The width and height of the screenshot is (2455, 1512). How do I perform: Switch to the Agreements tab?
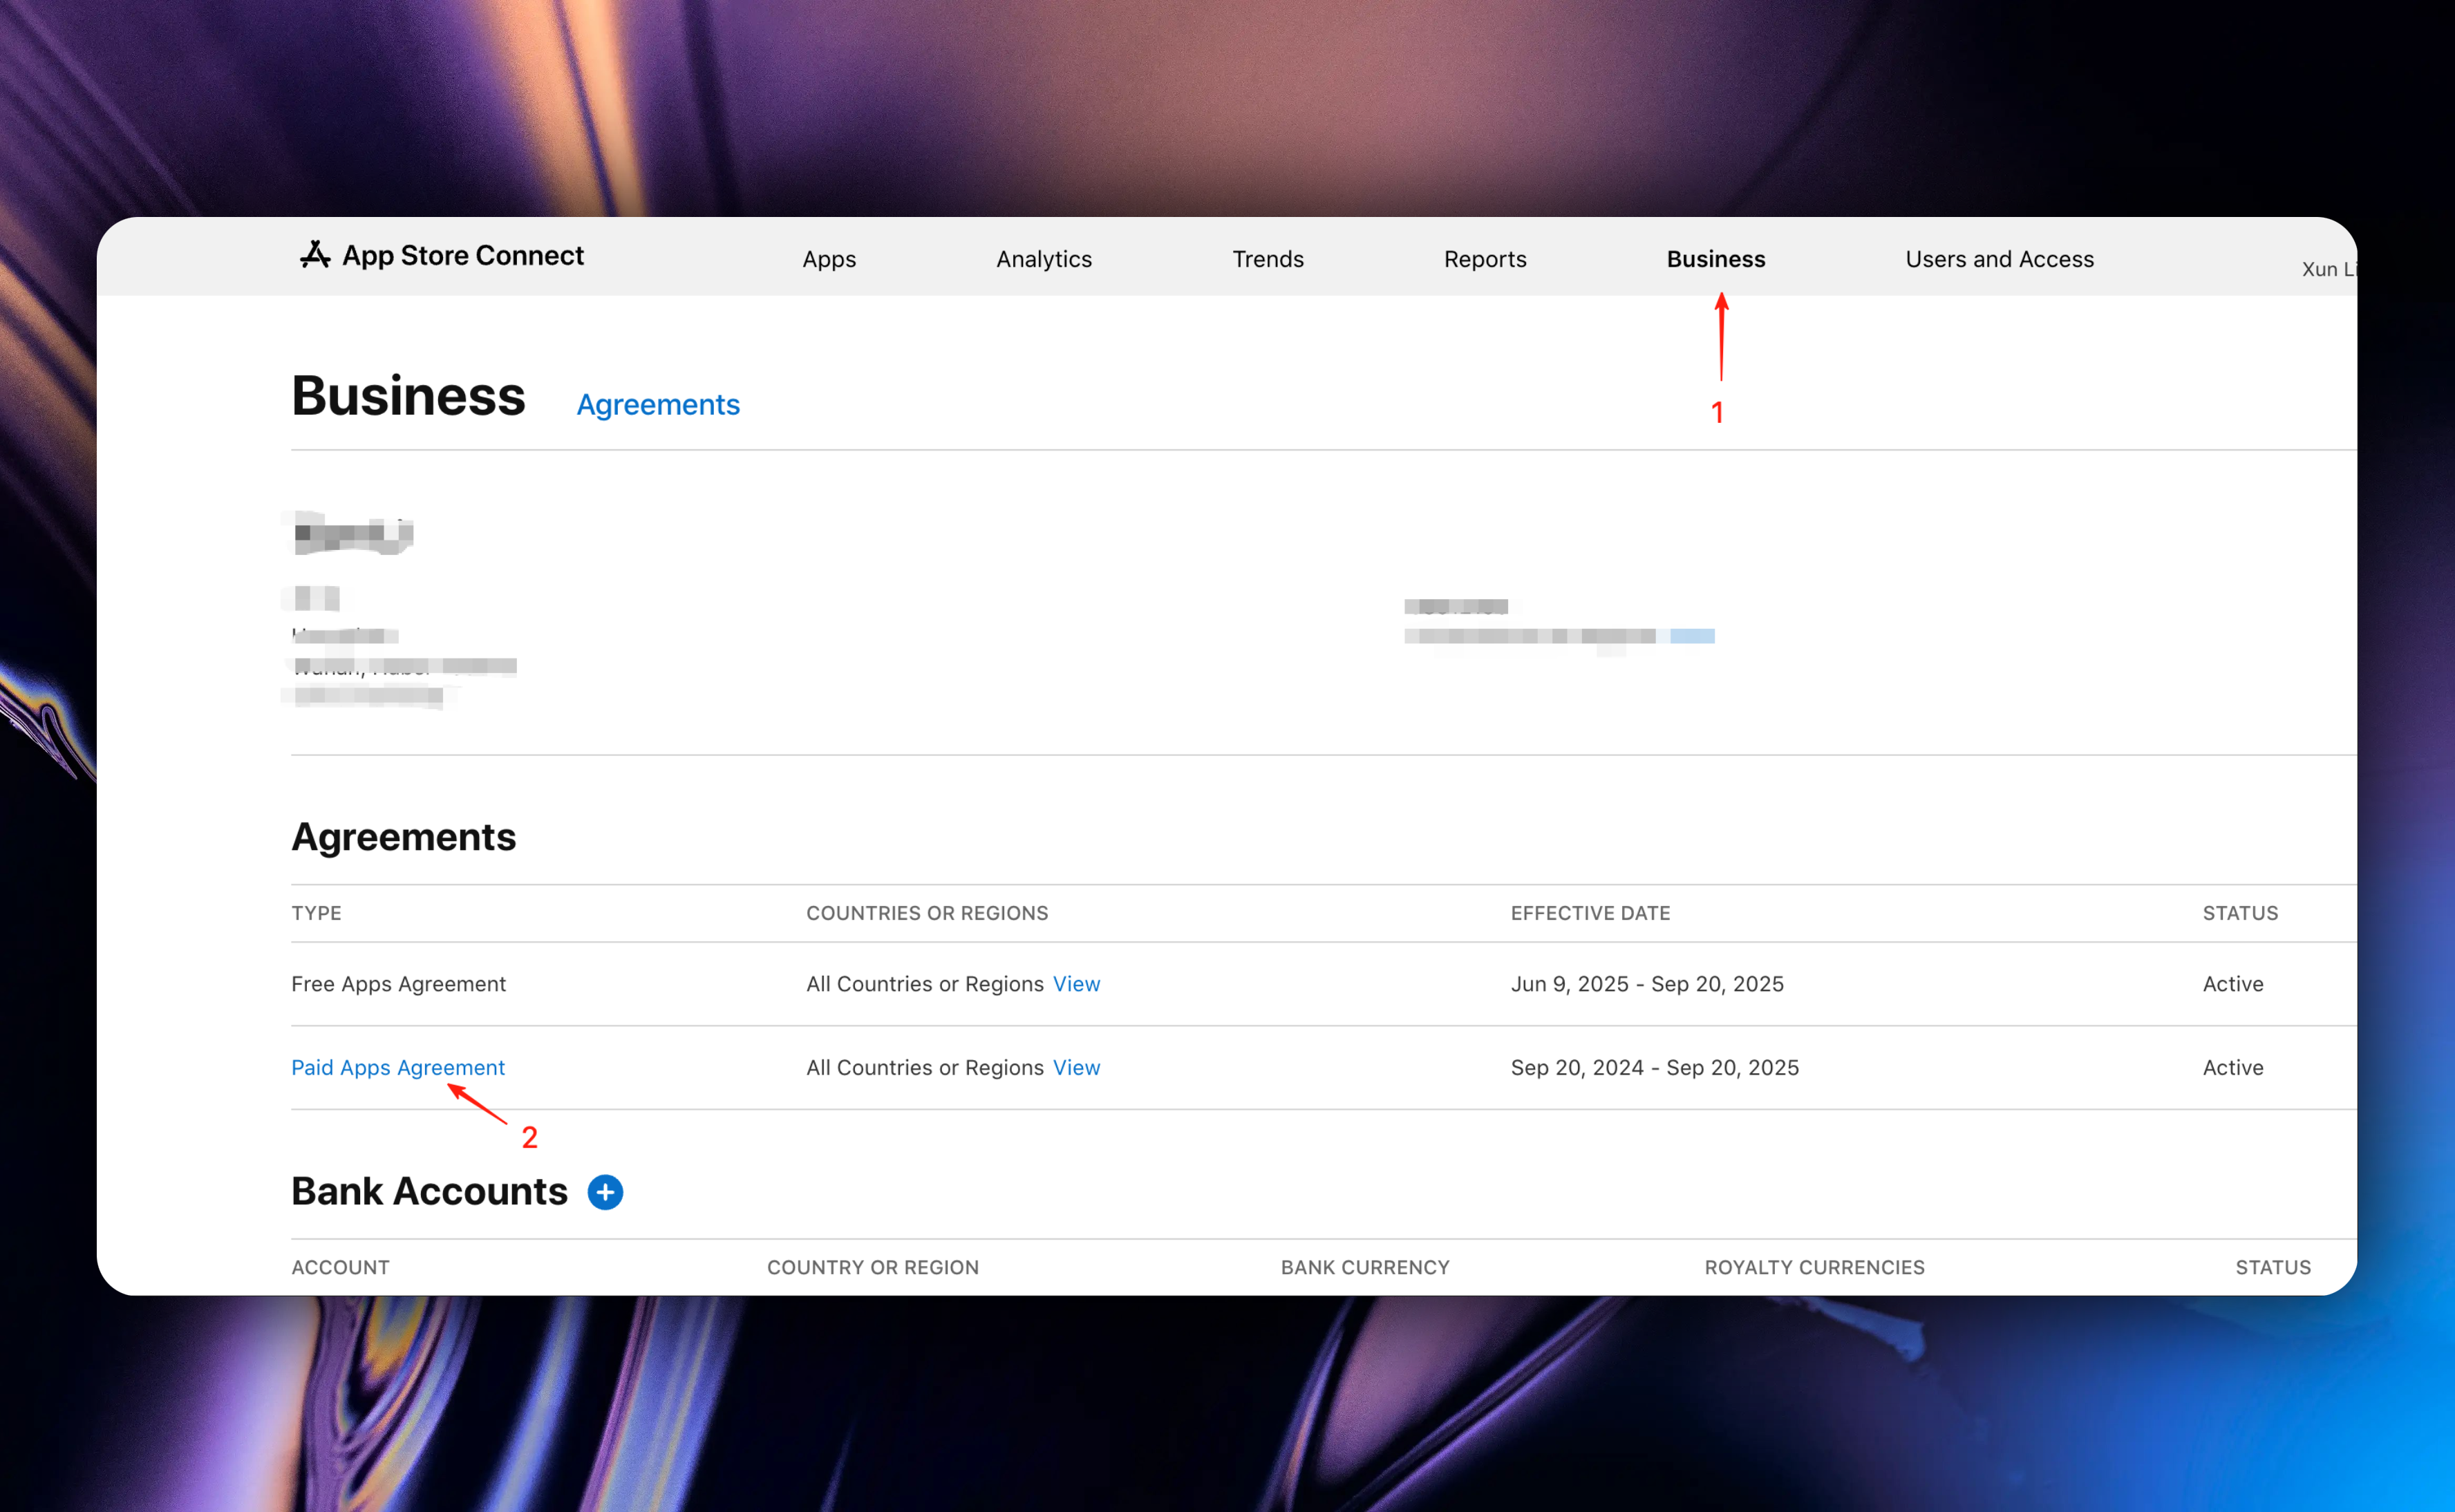pyautogui.click(x=658, y=405)
